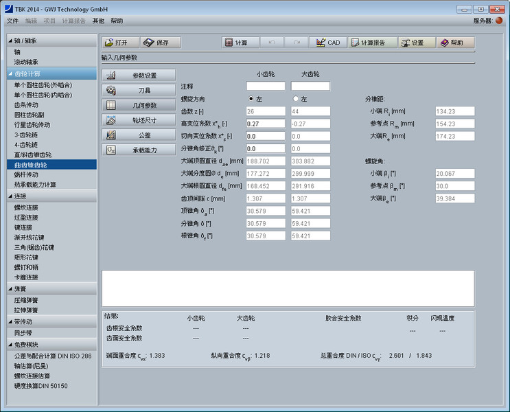Screen dimensions: 510x412
Task: Click the 注释 field for 小齿轮
Action: point(266,87)
